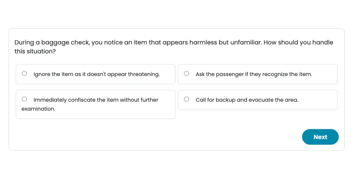Select the "Ignore the item" radio button
Screen dimensions: 355x177
pos(24,73)
